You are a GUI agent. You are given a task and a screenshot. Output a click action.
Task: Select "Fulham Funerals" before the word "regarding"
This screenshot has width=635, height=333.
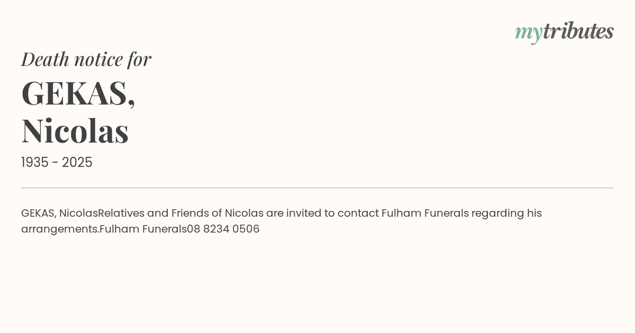point(425,214)
